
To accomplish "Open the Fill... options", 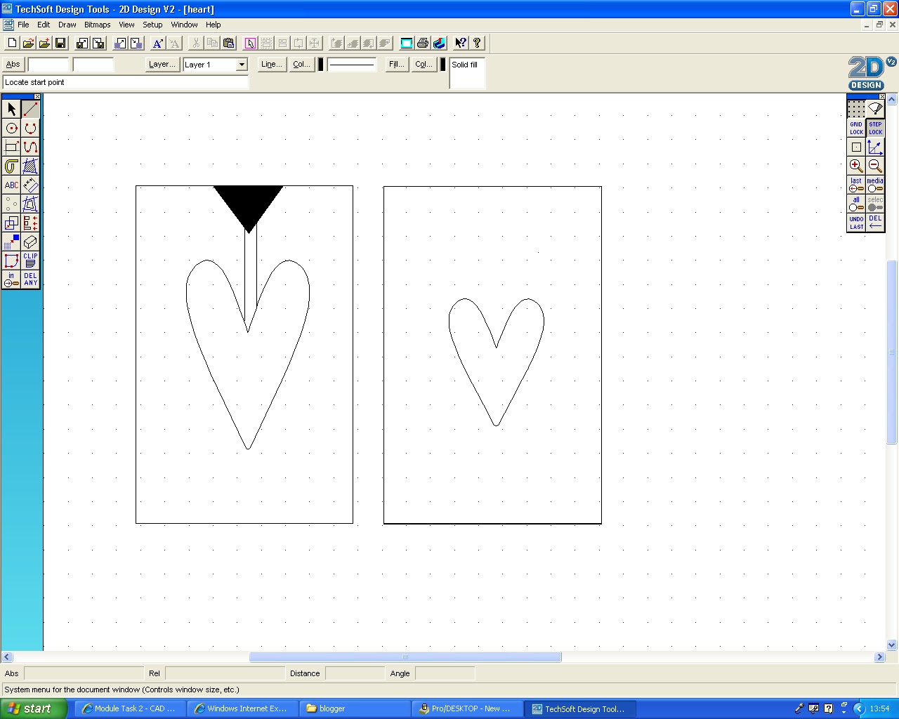I will coord(395,64).
